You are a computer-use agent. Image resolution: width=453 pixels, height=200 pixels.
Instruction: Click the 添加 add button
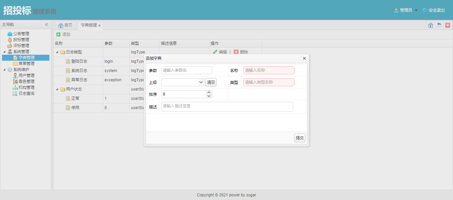[x=63, y=34]
